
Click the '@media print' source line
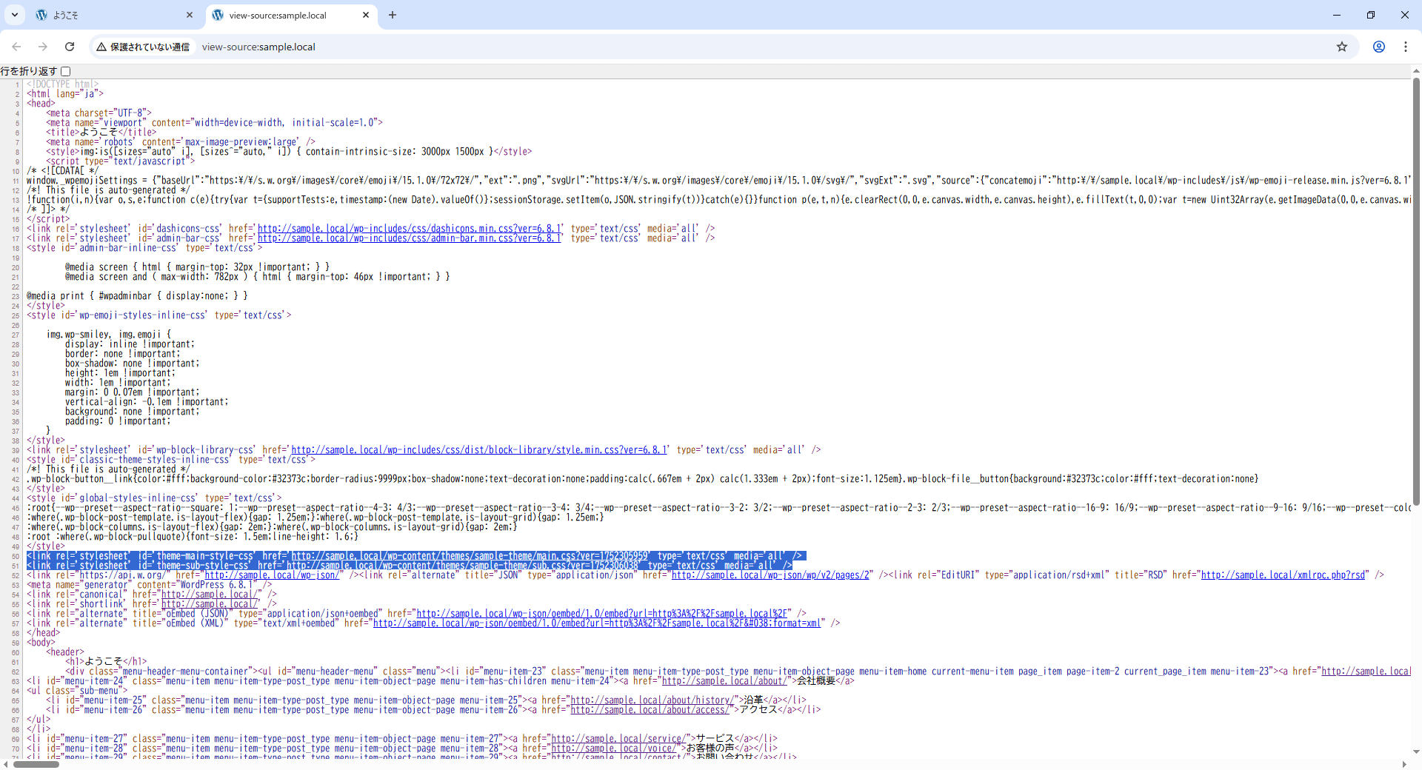(x=137, y=296)
